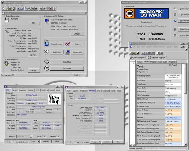189x151 pixels.
Task: Open Tools dropdown arrow in CPU-Z WinChip window
Action: pos(39,141)
